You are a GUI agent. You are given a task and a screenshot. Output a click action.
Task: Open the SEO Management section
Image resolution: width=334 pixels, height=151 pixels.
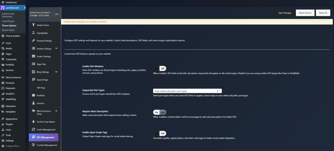[45, 137]
